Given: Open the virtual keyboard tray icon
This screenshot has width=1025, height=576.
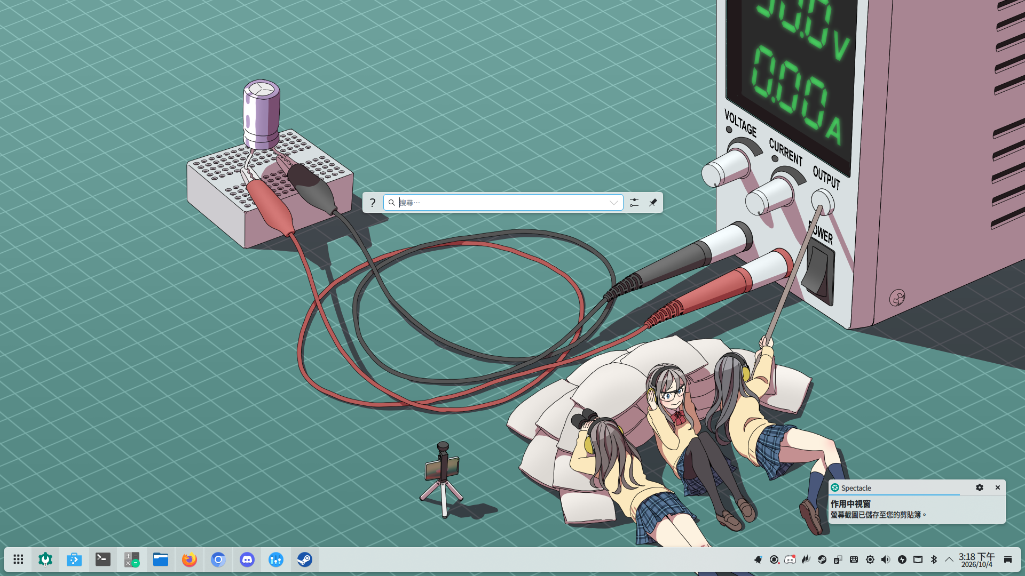Looking at the screenshot, I should (x=854, y=559).
